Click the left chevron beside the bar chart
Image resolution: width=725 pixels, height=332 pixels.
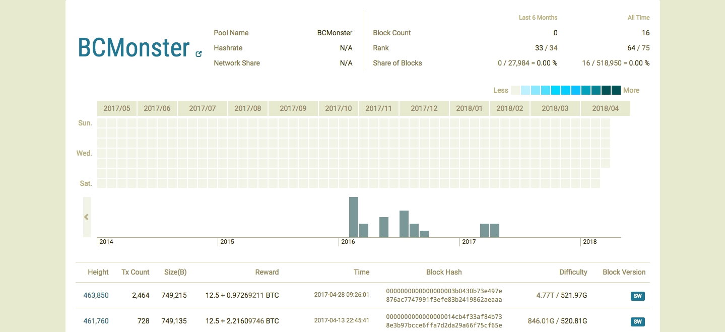(x=87, y=217)
